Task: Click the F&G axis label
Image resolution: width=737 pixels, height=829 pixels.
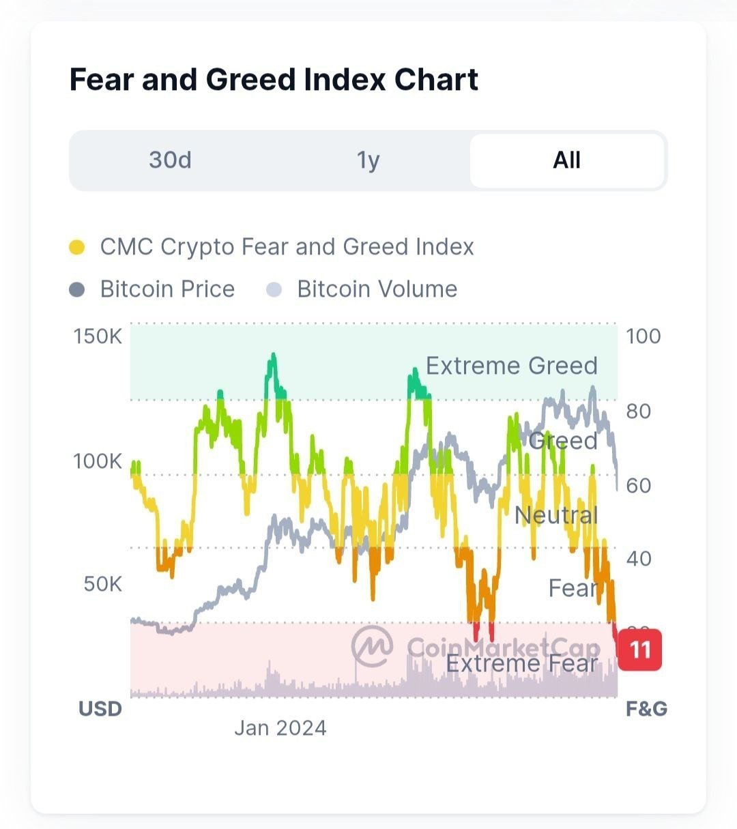Action: tap(646, 709)
